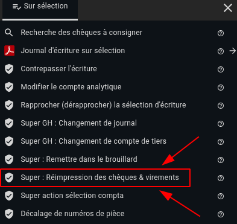
Task: Click the red PDF icon for Journal d'écriture
Action: click(x=9, y=51)
